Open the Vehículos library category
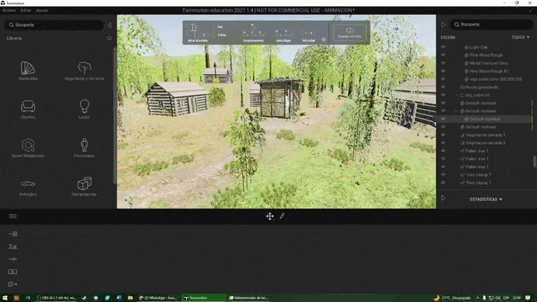 pyautogui.click(x=28, y=188)
